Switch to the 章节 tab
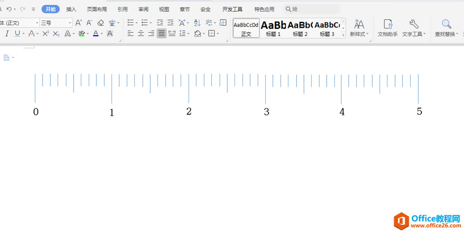The width and height of the screenshot is (464, 233). [x=185, y=9]
